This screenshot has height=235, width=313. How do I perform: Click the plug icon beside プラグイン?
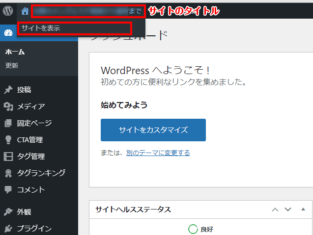[8, 229]
